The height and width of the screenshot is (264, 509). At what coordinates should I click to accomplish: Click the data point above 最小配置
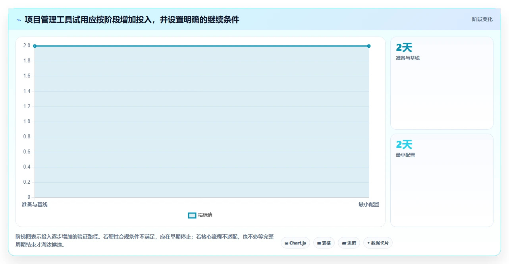click(369, 46)
